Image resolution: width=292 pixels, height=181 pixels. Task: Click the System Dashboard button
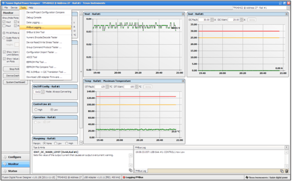pos(15,82)
